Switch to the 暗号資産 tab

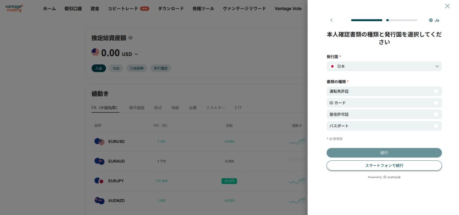[136, 108]
